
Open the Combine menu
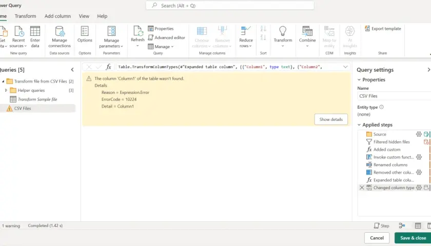(307, 37)
